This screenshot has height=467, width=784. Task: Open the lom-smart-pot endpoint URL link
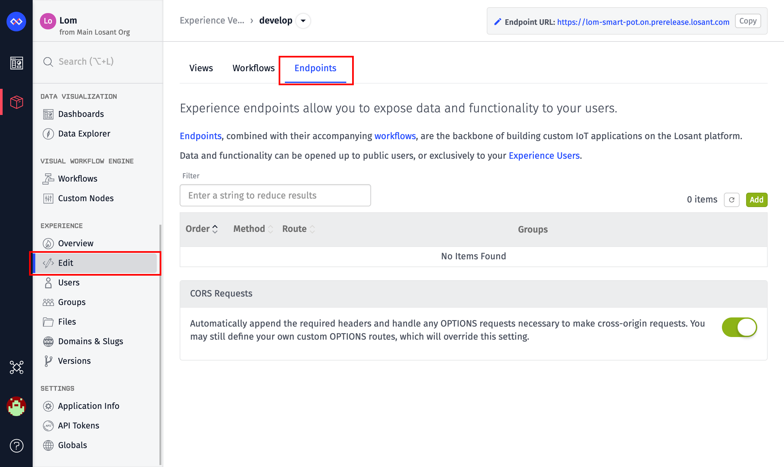[x=643, y=22]
